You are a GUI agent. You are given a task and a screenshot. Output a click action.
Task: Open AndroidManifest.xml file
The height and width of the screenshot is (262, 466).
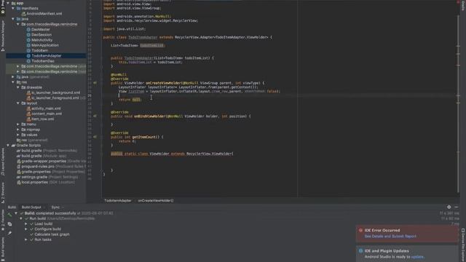click(44, 14)
